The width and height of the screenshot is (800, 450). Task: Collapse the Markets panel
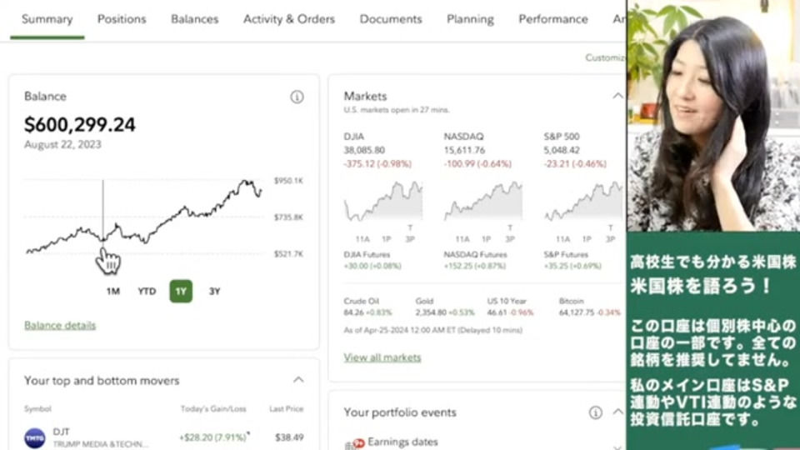coord(617,96)
